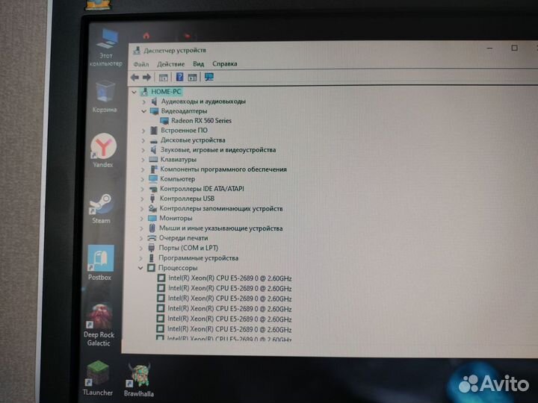This screenshot has width=538, height=403.
Task: Open the Действие menu
Action: click(x=170, y=63)
